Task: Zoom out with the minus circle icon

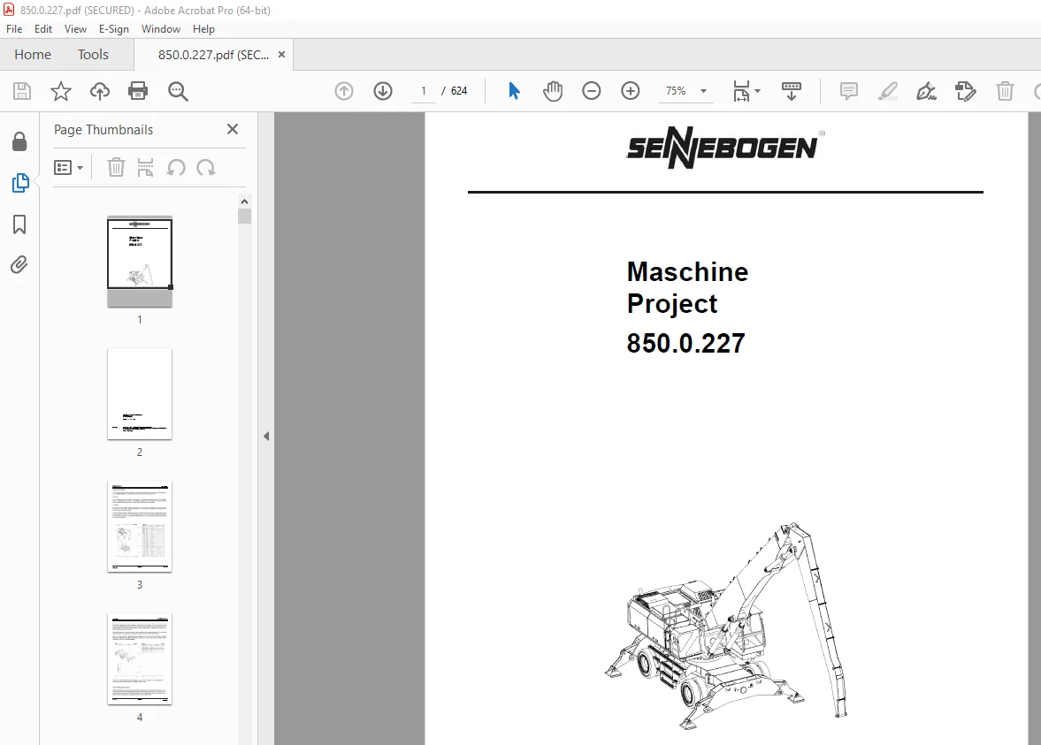Action: pyautogui.click(x=591, y=91)
